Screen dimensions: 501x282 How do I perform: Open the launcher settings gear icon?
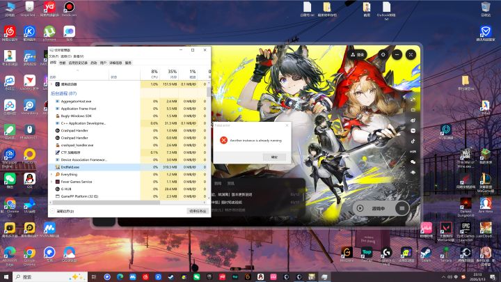coord(383,55)
